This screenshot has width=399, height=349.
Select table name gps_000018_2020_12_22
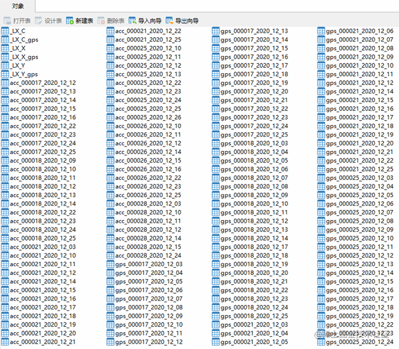click(254, 291)
